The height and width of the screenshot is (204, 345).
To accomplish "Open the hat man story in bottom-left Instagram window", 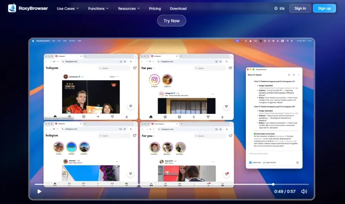I will pos(59,147).
